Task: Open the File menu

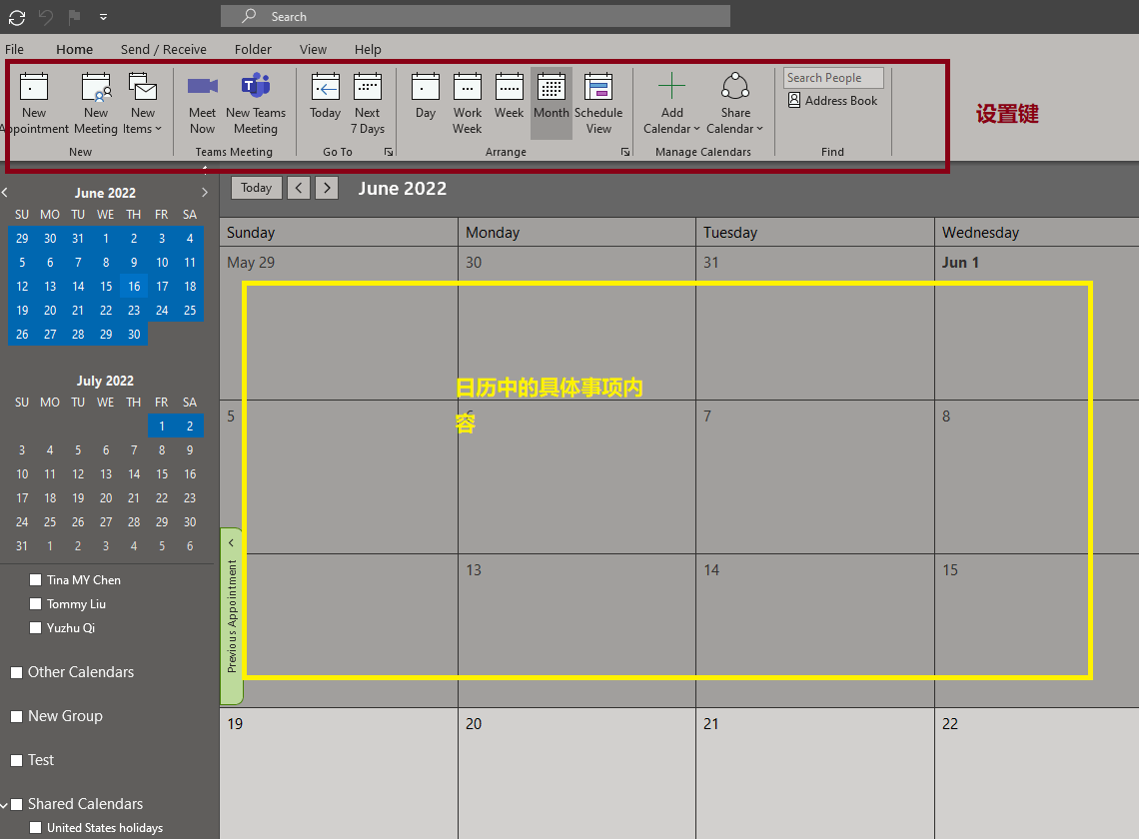Action: (15, 49)
